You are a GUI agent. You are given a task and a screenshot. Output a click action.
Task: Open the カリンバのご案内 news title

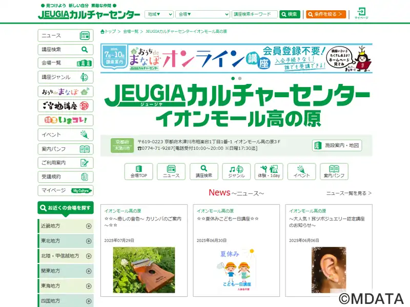143,222
